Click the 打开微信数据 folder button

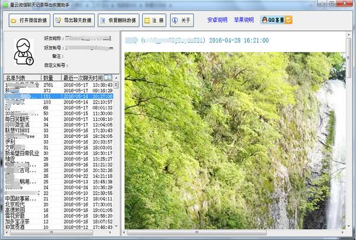28,20
